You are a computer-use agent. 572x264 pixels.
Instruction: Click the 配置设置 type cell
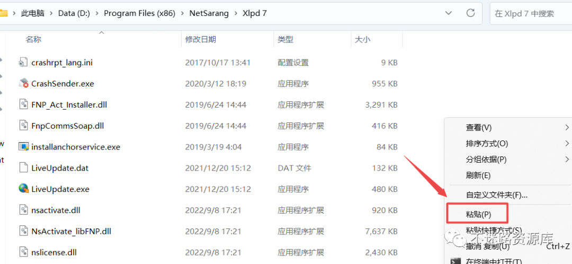coord(293,63)
